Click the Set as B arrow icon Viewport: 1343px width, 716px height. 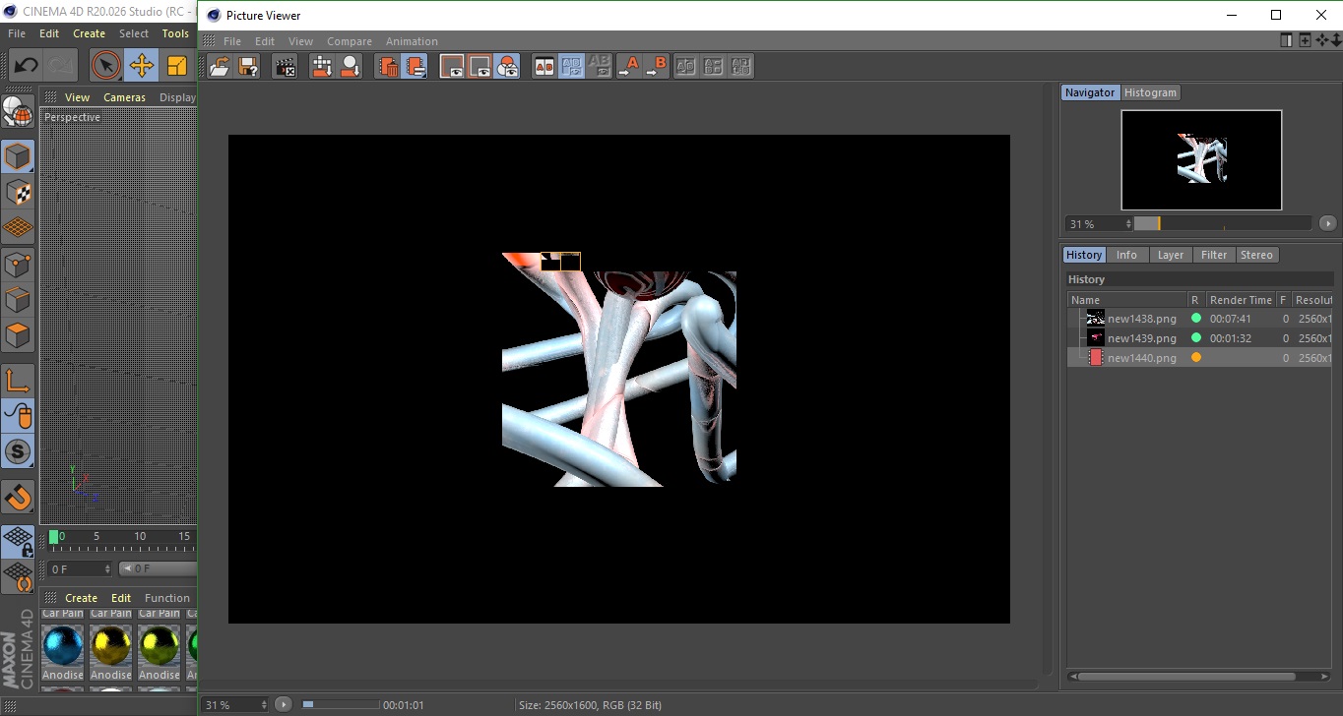coord(657,66)
